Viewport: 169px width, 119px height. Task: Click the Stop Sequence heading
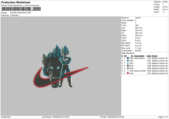(x=128, y=53)
